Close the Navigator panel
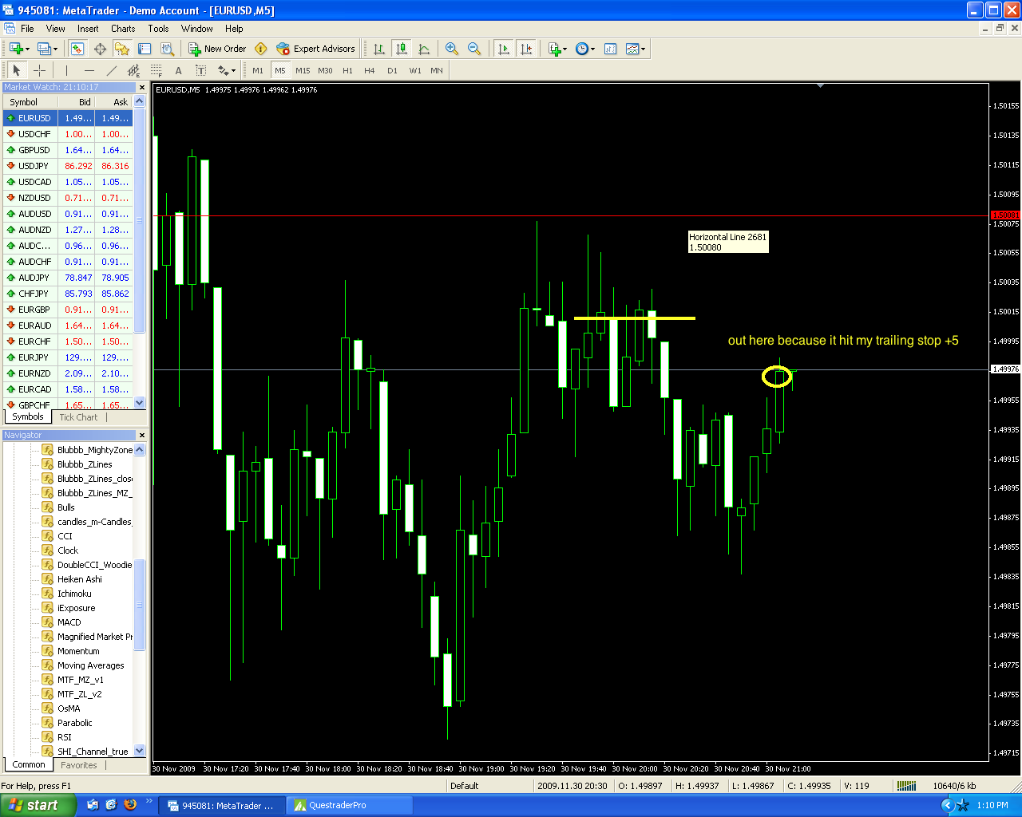Screen dimensions: 1022x817 [142, 435]
